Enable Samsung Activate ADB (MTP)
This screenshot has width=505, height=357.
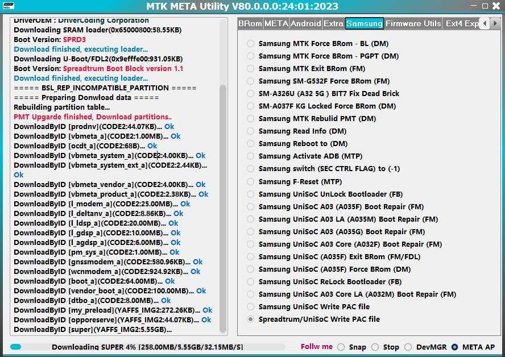[251, 156]
